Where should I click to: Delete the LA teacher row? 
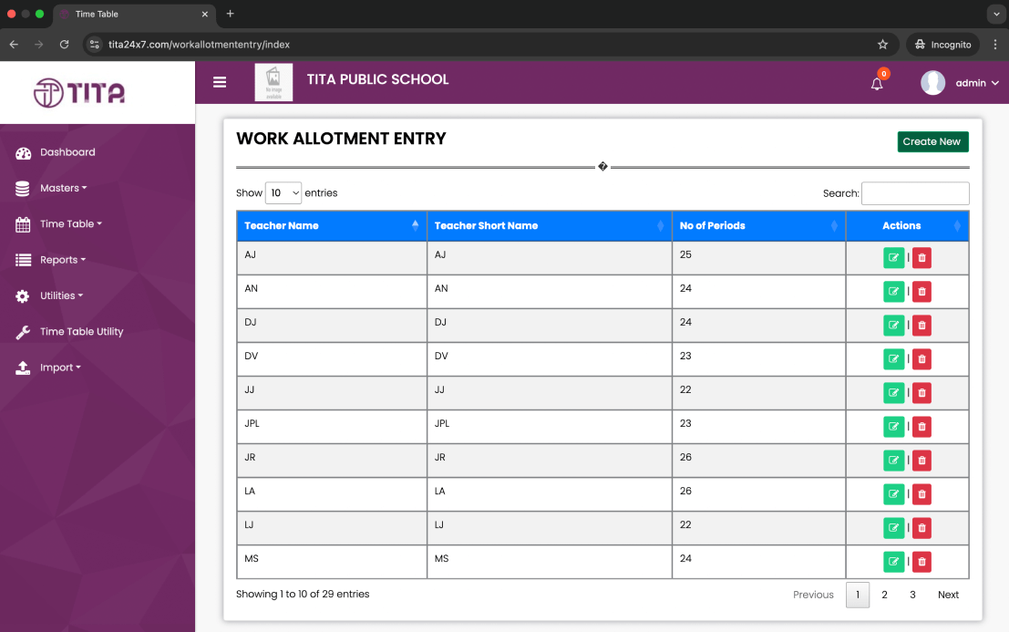click(921, 494)
